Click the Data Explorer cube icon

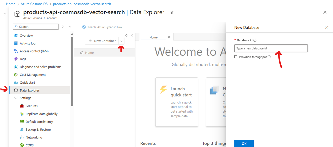16,90
